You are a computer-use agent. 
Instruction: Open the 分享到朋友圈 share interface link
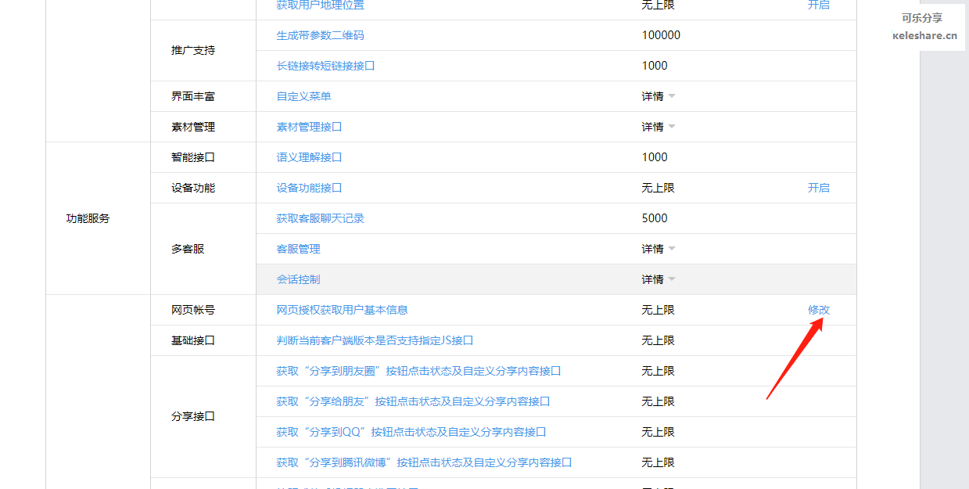[418, 371]
